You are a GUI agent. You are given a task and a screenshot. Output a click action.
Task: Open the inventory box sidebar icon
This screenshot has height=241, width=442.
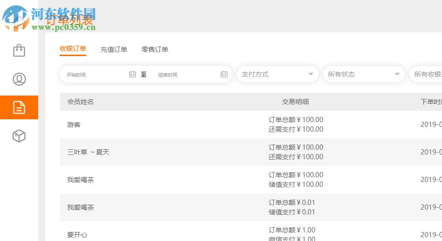(x=19, y=136)
